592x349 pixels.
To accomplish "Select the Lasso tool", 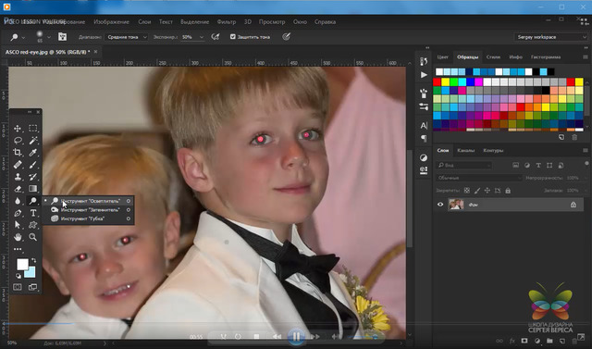I will (18, 141).
